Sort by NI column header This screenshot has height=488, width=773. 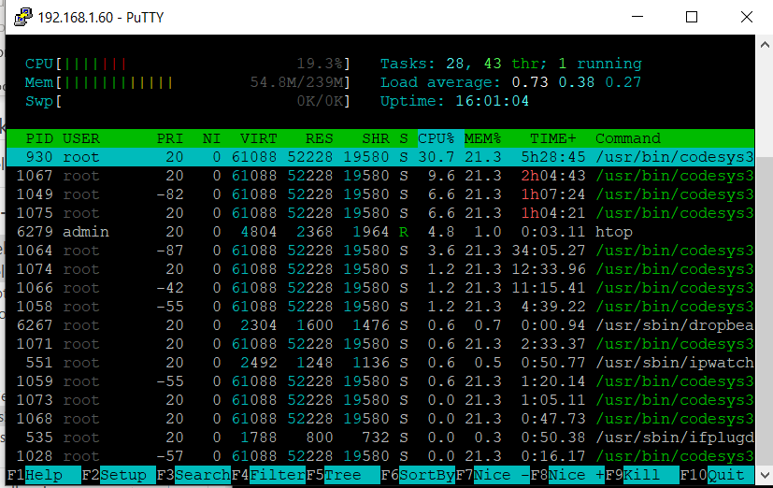(211, 138)
